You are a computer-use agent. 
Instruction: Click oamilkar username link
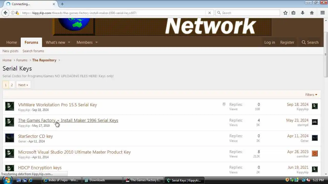303,156
